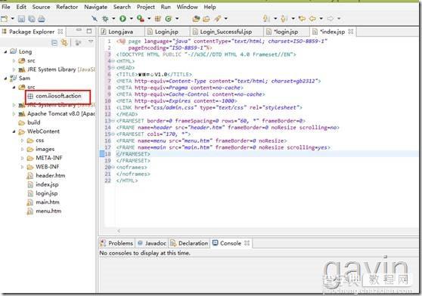422x296 pixels.
Task: Click the Next Annotation toolbar icon
Action: (x=266, y=19)
